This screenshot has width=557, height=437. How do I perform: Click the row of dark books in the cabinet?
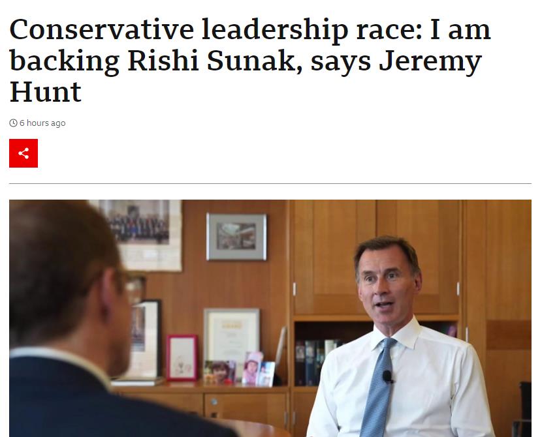(315, 363)
